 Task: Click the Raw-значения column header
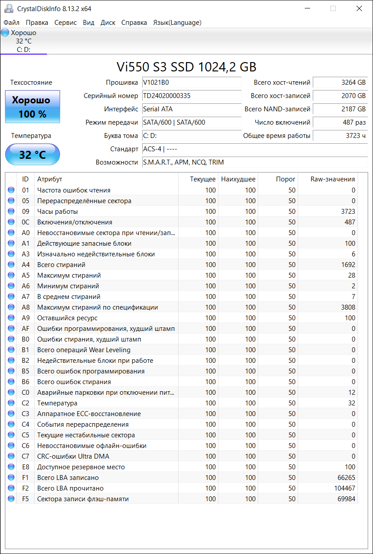point(327,179)
